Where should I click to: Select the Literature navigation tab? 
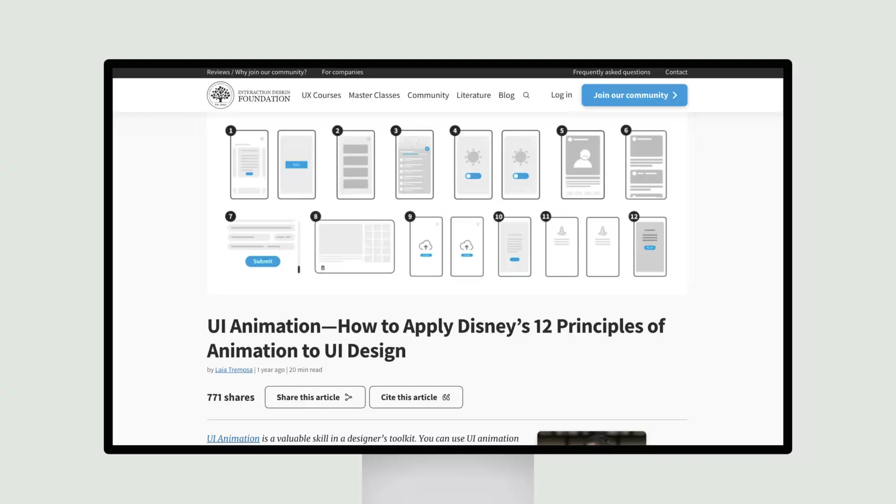(x=474, y=95)
